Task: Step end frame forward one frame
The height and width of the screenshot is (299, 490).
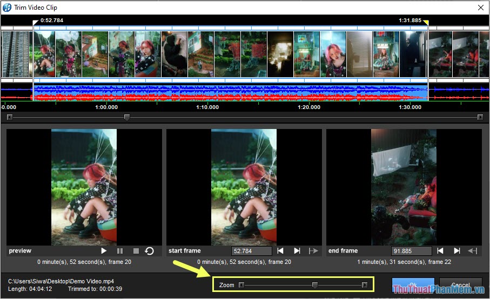Action: coord(457,250)
